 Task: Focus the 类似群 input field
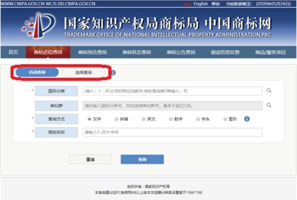coord(172,106)
